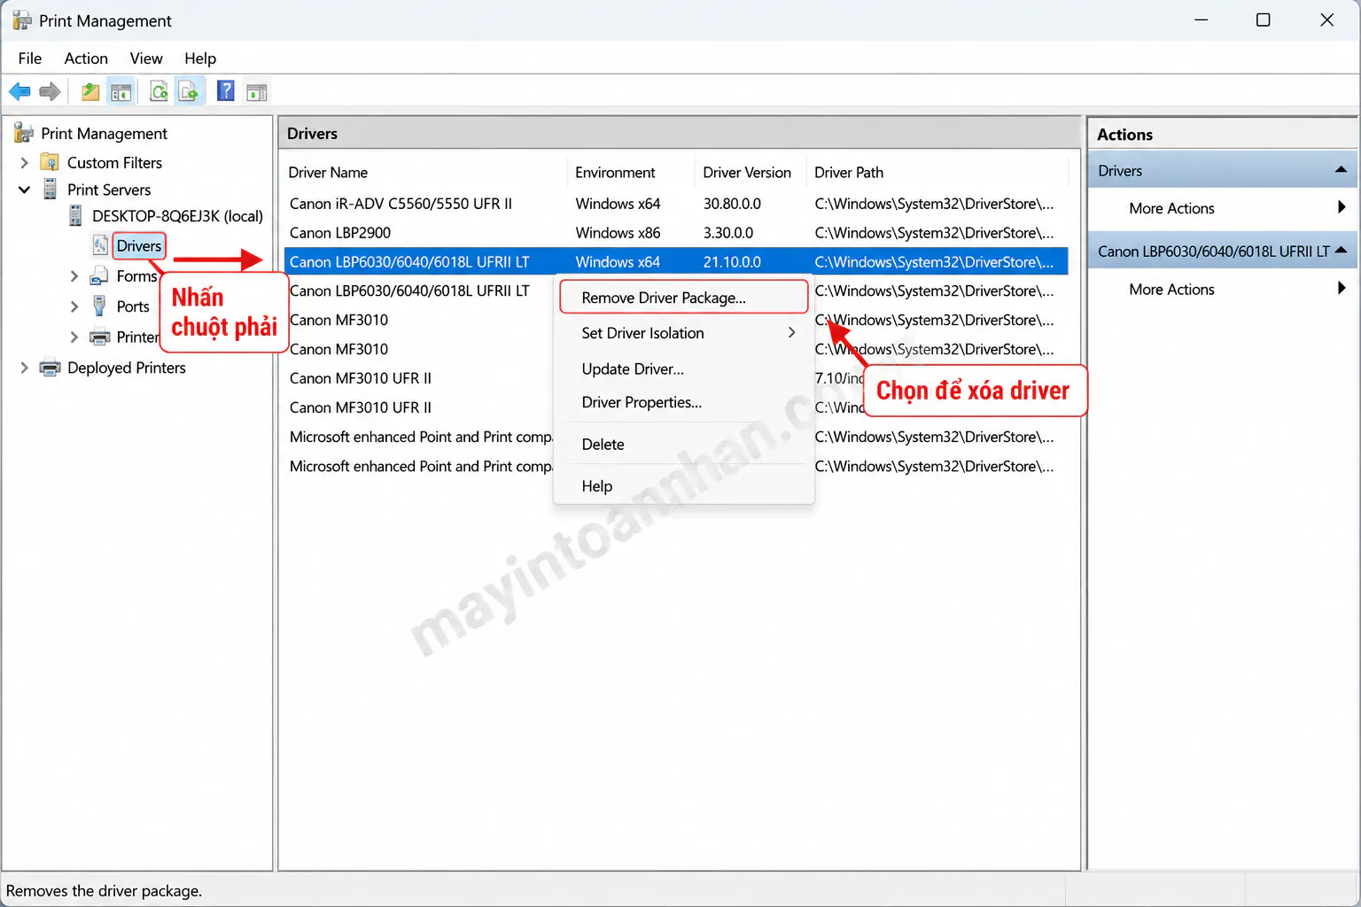1361x907 pixels.
Task: Choose Remove Driver Package from context menu
Action: point(684,298)
